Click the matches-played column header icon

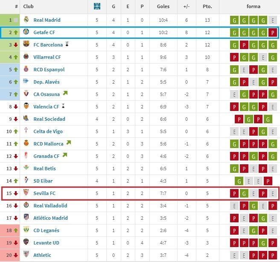pos(97,6)
